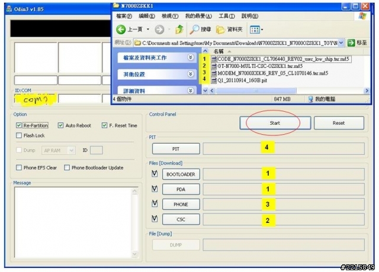The image size is (379, 272).
Task: Toggle the Auto Reboot checkbox
Action: click(60, 125)
